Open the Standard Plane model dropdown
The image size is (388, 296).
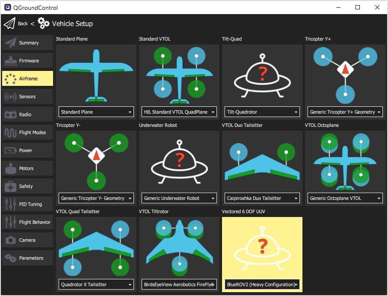(96, 112)
